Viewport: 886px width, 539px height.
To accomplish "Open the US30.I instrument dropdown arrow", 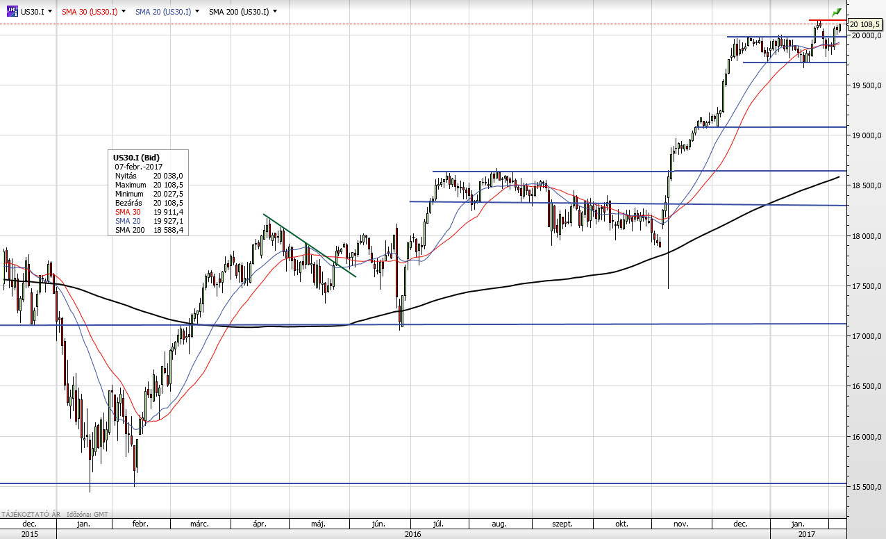I will tap(50, 12).
